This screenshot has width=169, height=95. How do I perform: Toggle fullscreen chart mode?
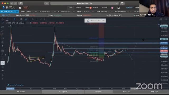(x=45, y=19)
